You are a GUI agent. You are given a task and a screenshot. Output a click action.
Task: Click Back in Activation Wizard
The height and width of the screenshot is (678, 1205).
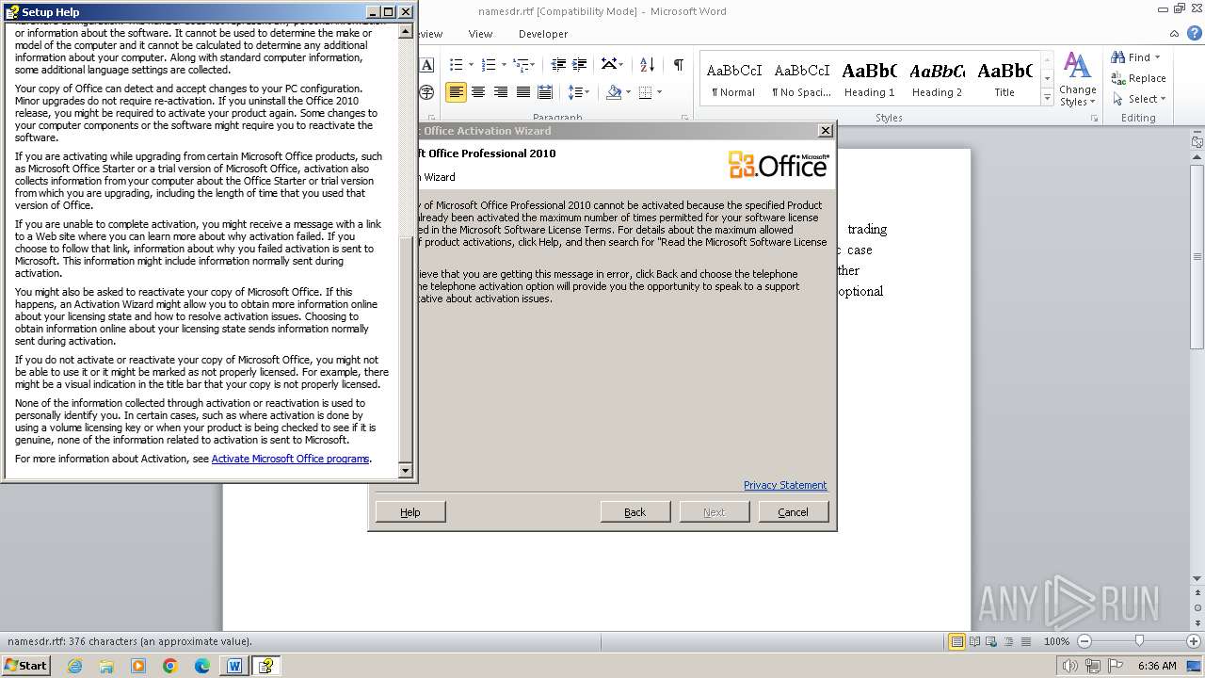click(635, 512)
